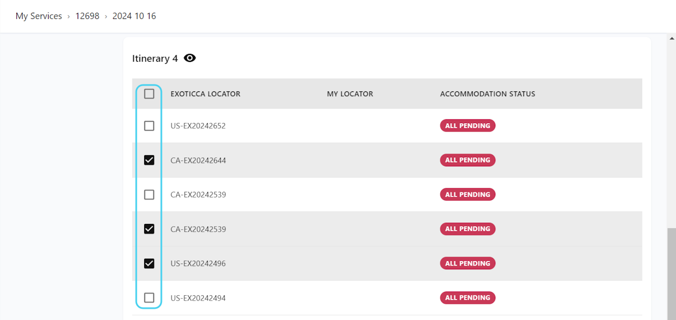Click All Pending badge for US-EX20242496
The width and height of the screenshot is (676, 320).
(x=467, y=263)
